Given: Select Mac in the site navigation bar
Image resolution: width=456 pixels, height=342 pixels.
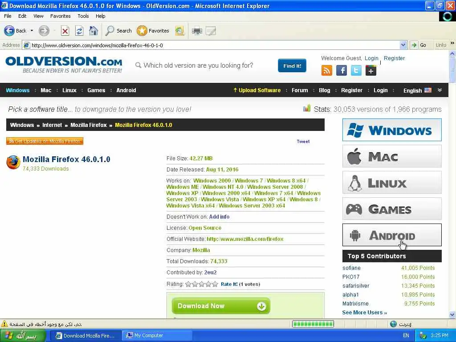Looking at the screenshot, I should point(46,90).
